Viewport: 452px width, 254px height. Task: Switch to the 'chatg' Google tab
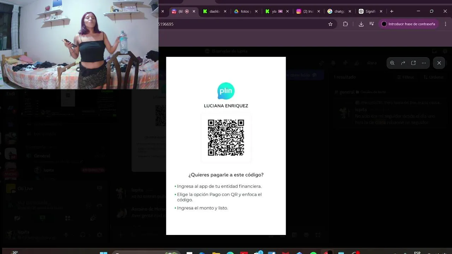(336, 11)
